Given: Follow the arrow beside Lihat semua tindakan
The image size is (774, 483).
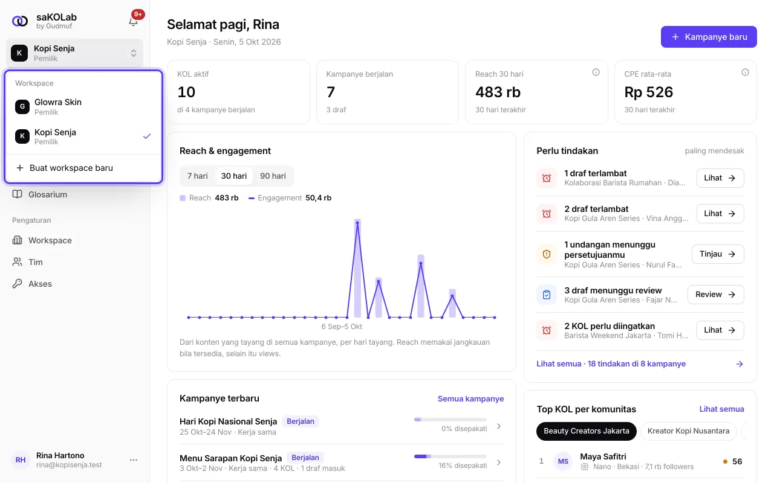Looking at the screenshot, I should click(739, 364).
